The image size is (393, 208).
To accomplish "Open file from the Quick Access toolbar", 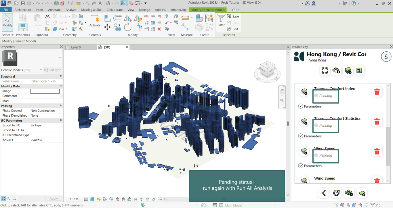I will pyautogui.click(x=16, y=3).
